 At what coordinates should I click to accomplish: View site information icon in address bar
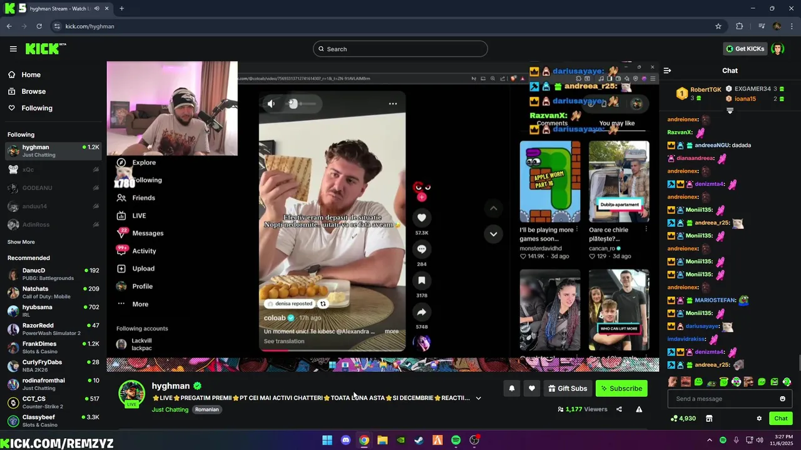57,26
